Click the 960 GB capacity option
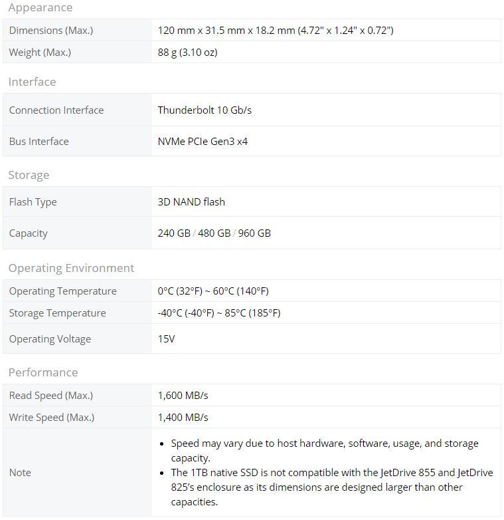 (254, 233)
